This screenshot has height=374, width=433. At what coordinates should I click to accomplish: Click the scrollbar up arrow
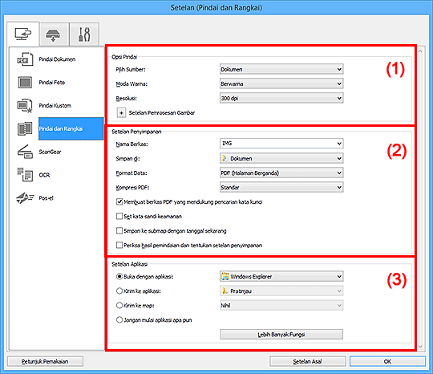pos(420,51)
